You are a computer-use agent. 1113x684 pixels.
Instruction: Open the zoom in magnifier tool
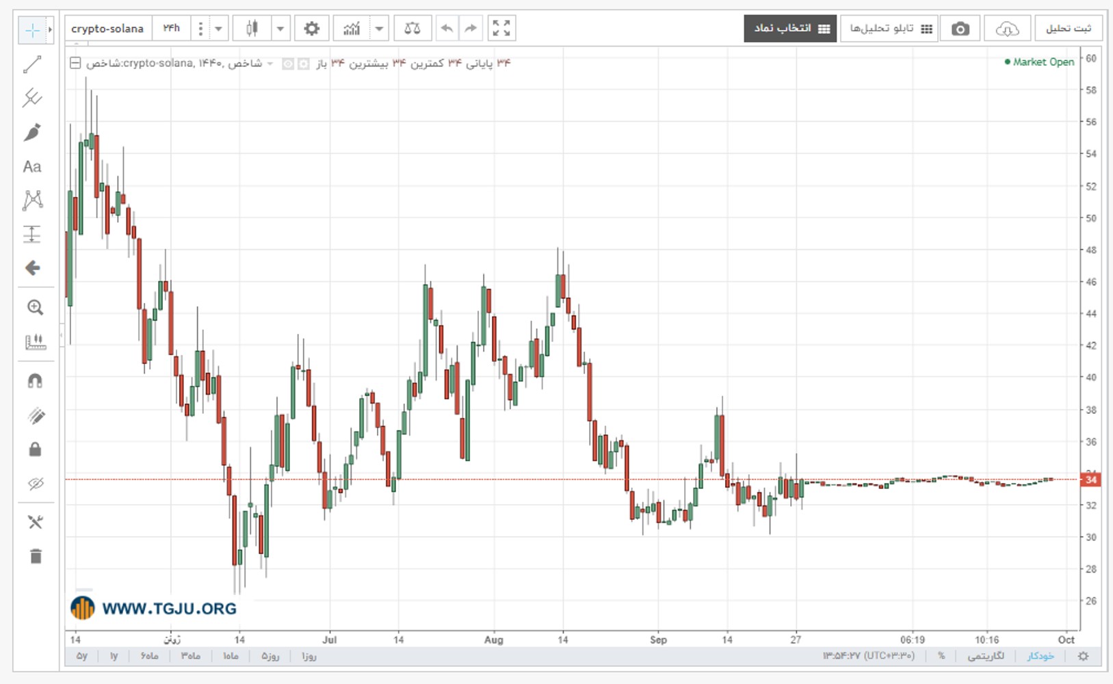click(x=35, y=308)
